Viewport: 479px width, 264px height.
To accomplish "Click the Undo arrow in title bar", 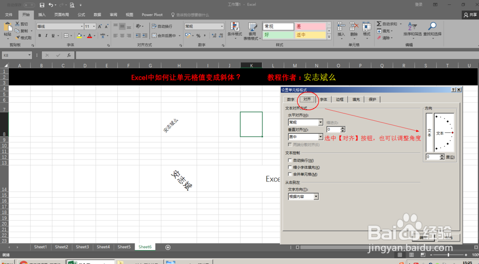I will point(51,5).
